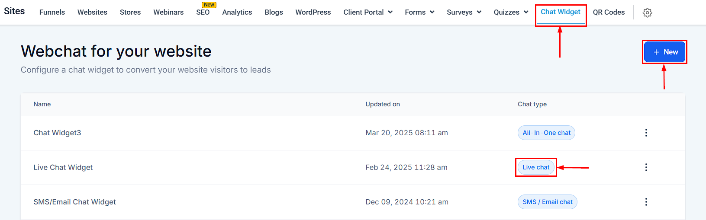Open the SMS/Email Chat Widget entry
Screen dimensions: 706x220
[x=74, y=202]
